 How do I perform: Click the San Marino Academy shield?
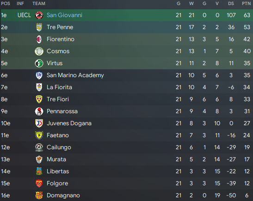39,75
